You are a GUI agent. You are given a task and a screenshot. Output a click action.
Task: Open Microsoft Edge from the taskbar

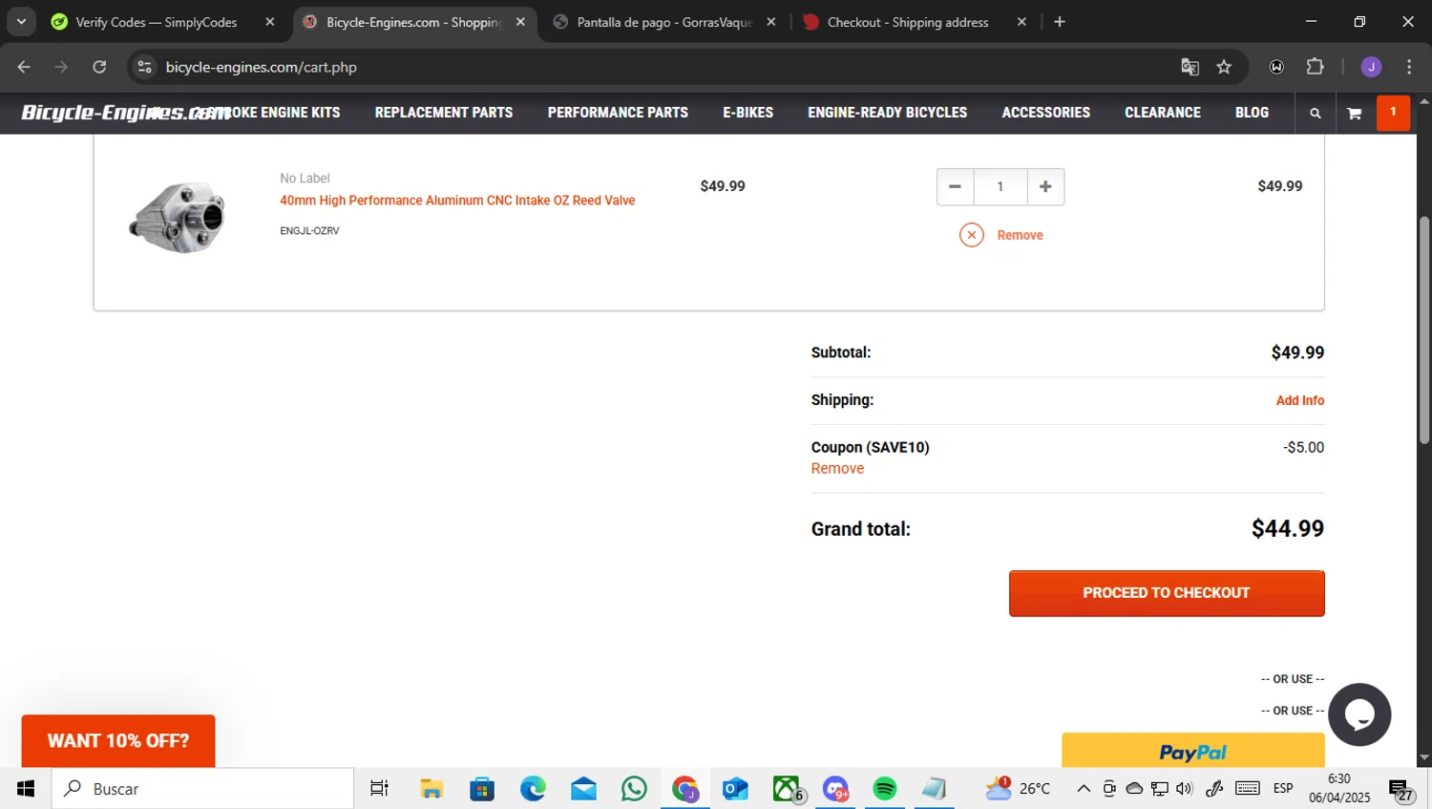pyautogui.click(x=533, y=789)
